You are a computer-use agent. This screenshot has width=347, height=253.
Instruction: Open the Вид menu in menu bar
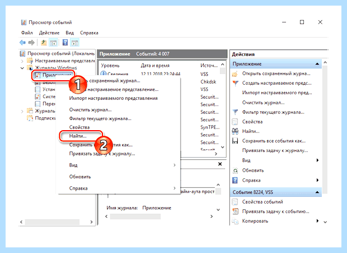tap(70, 33)
